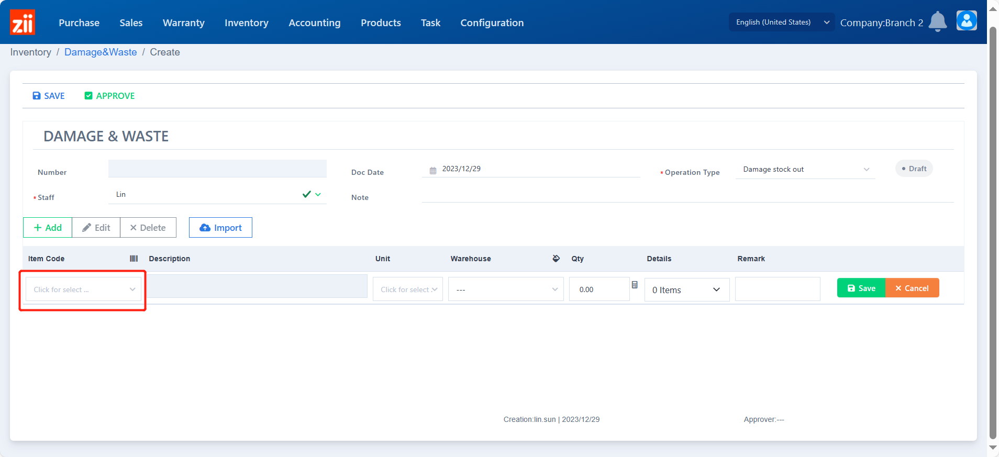Open the Warehouse dropdown in the row
Screen dimensions: 999x457
506,289
